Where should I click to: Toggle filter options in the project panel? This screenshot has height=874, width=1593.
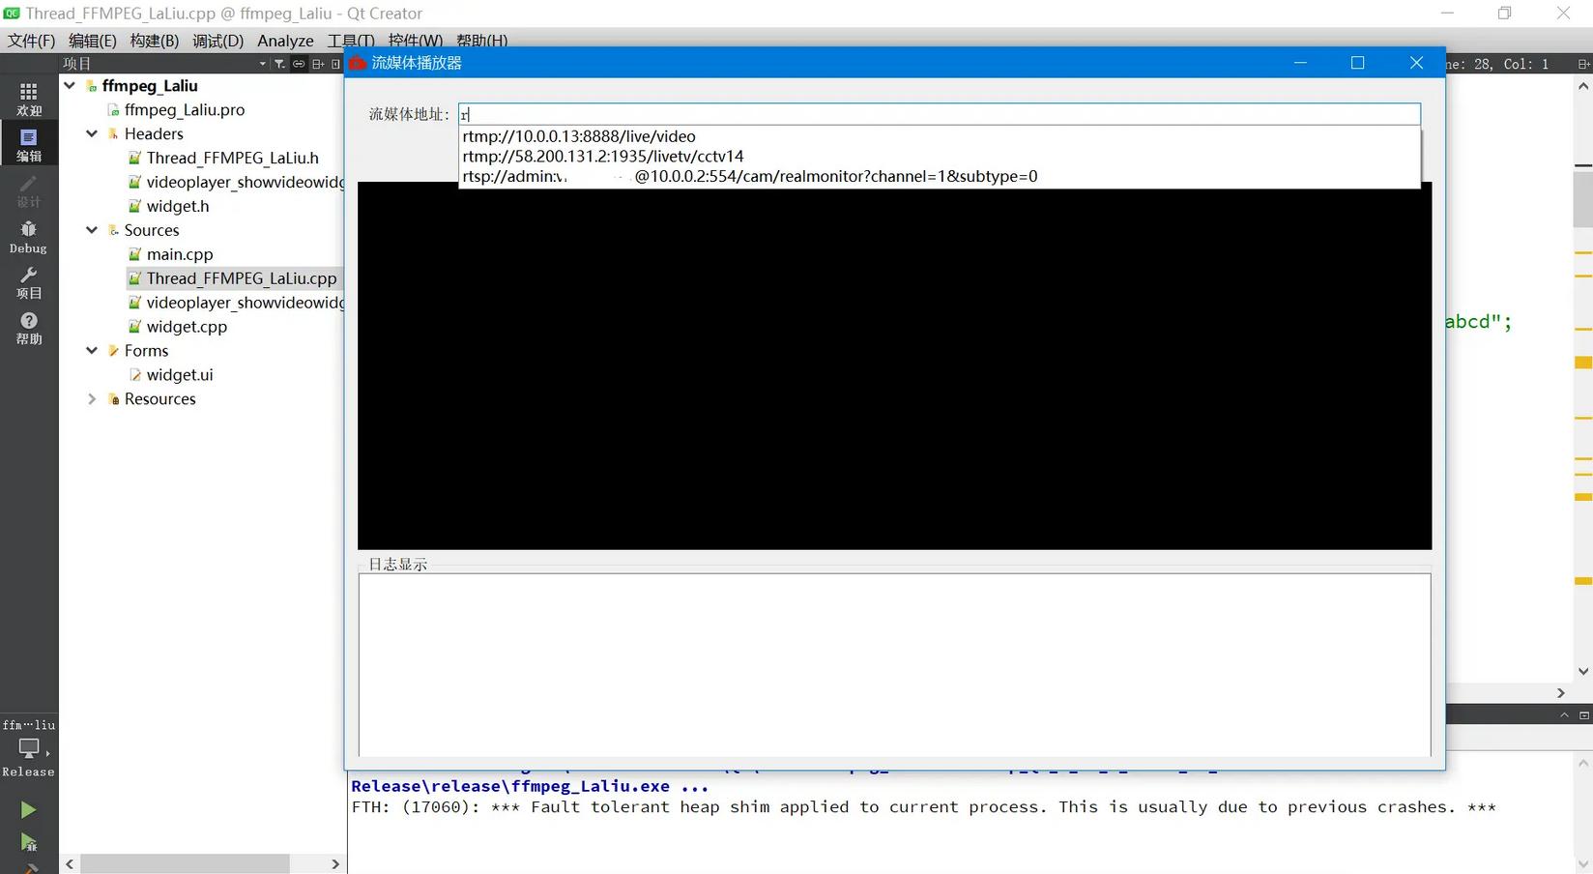277,63
